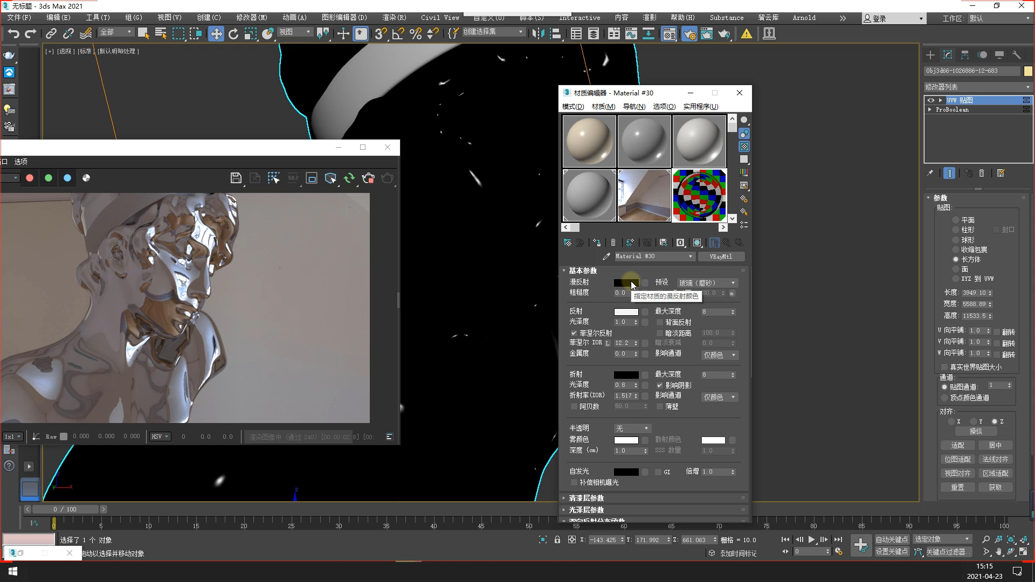This screenshot has height=582, width=1035.
Task: Open the Material #30 name dropdown
Action: coord(654,257)
